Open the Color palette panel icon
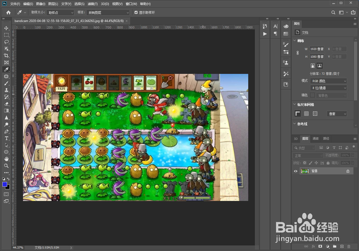 coord(286,26)
